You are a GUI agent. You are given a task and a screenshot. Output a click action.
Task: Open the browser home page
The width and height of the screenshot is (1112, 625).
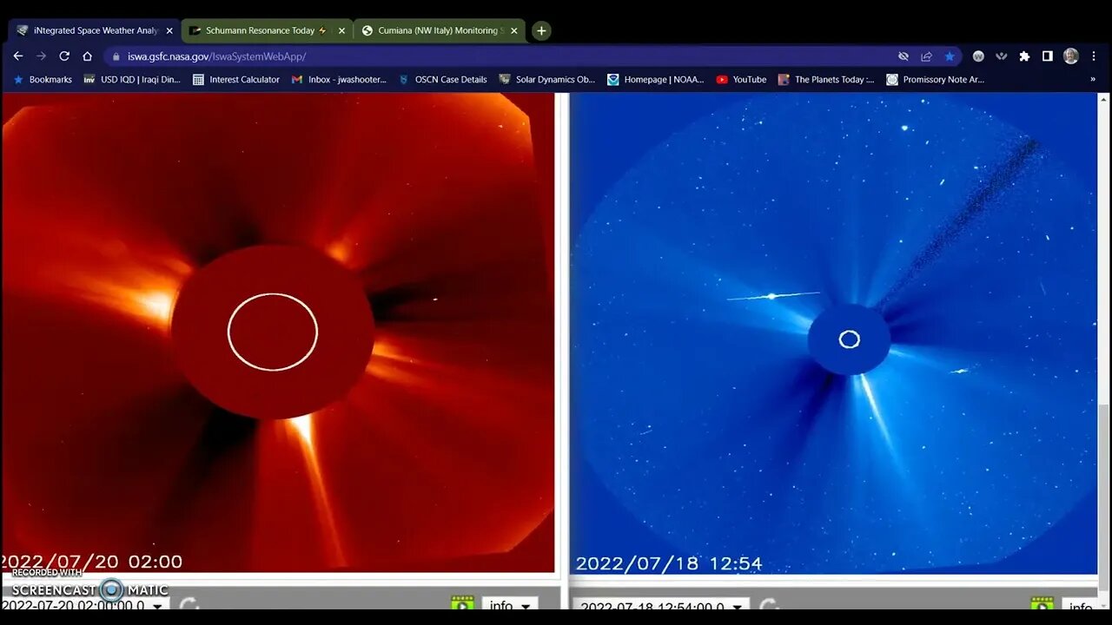coord(87,56)
